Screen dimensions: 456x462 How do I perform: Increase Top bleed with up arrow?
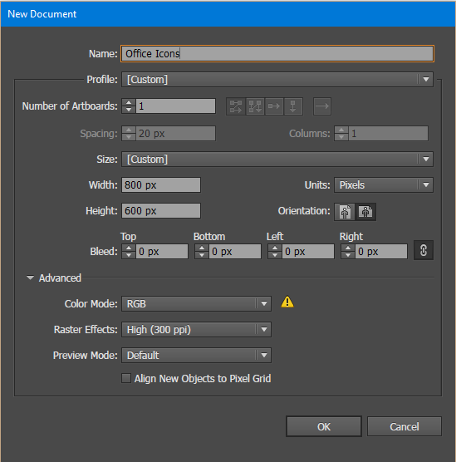click(x=129, y=248)
